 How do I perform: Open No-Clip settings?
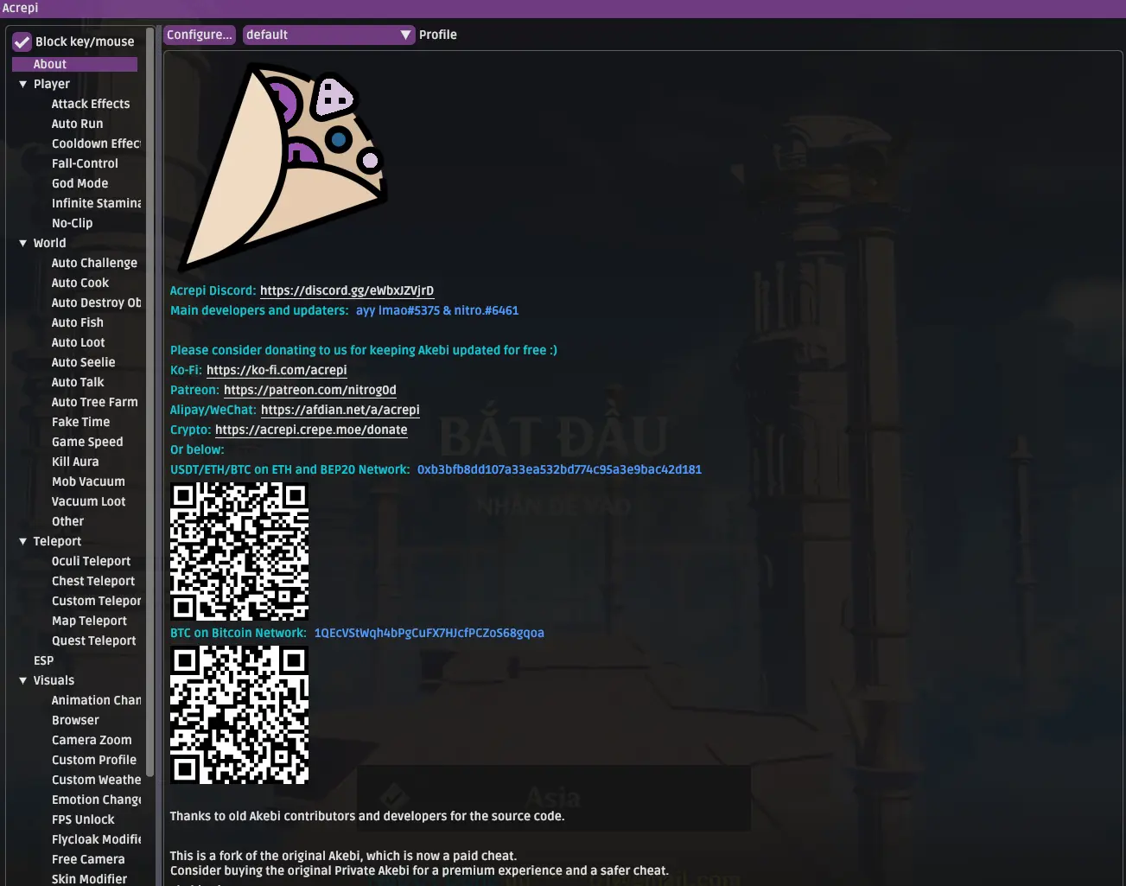[72, 223]
